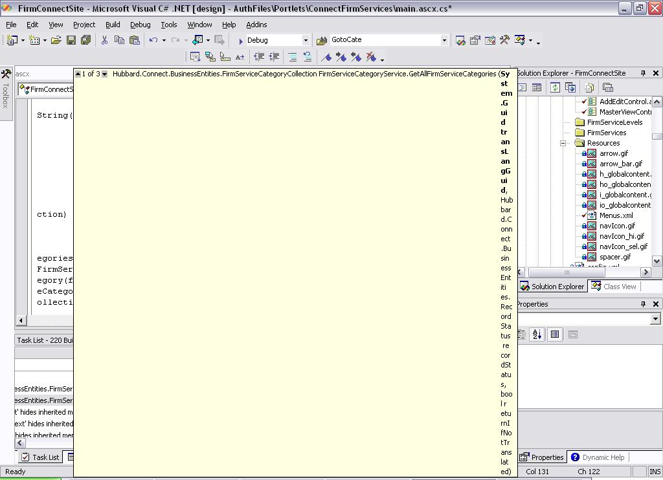Select the Menus.xml file in tree
The width and height of the screenshot is (663, 480).
tap(616, 215)
